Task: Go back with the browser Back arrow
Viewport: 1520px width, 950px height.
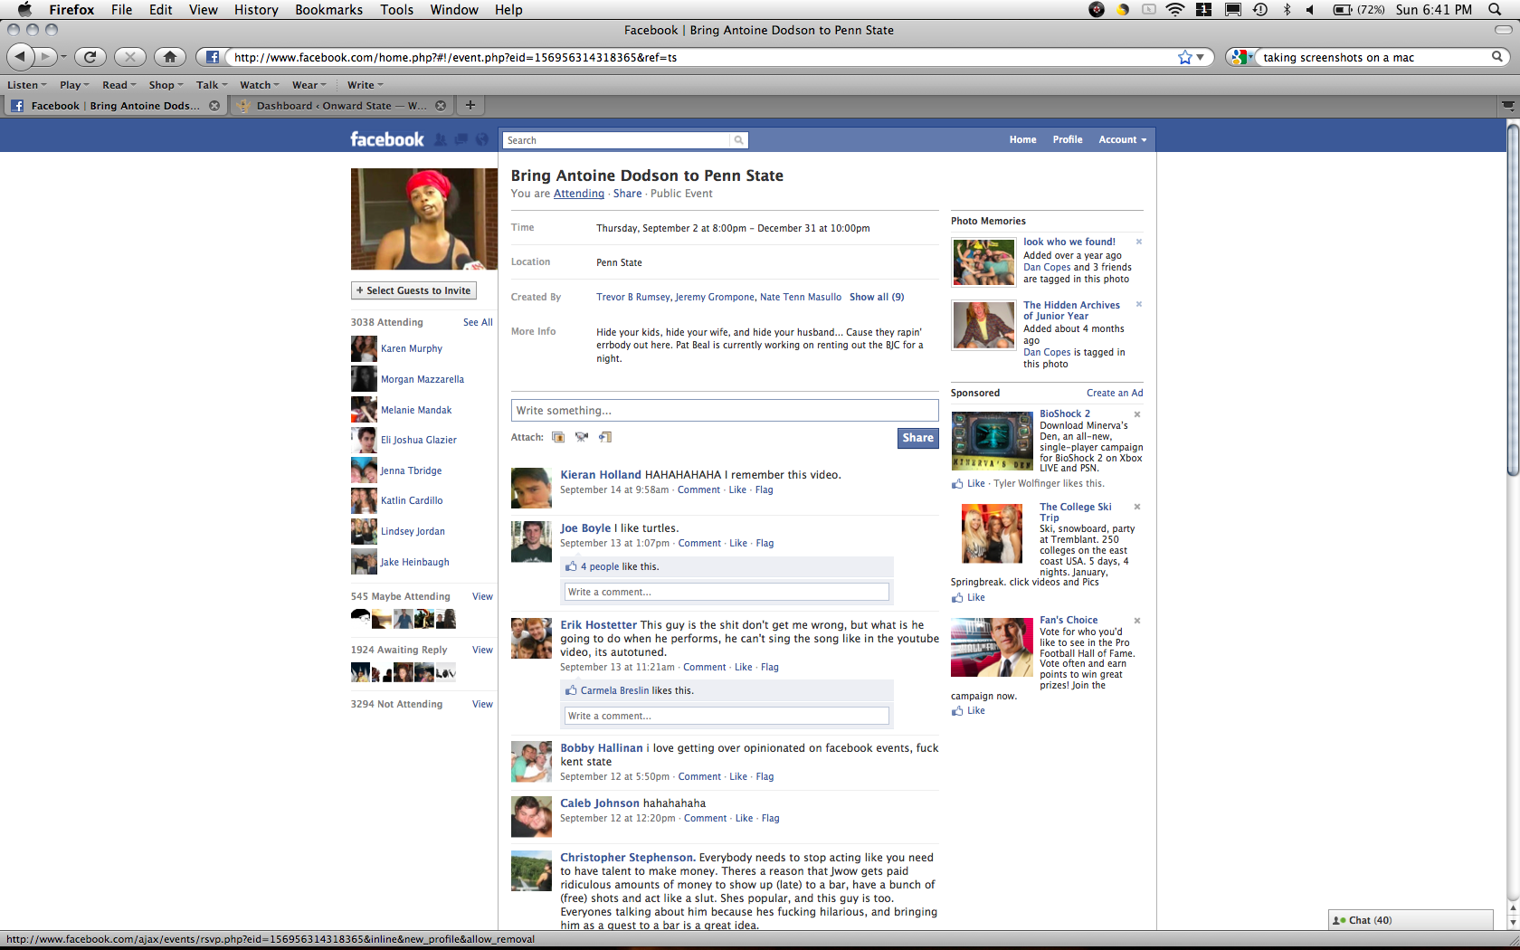Action: point(21,57)
